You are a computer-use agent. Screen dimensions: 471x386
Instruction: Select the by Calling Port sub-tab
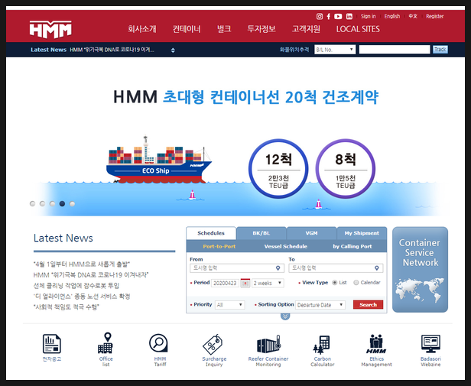pyautogui.click(x=352, y=247)
